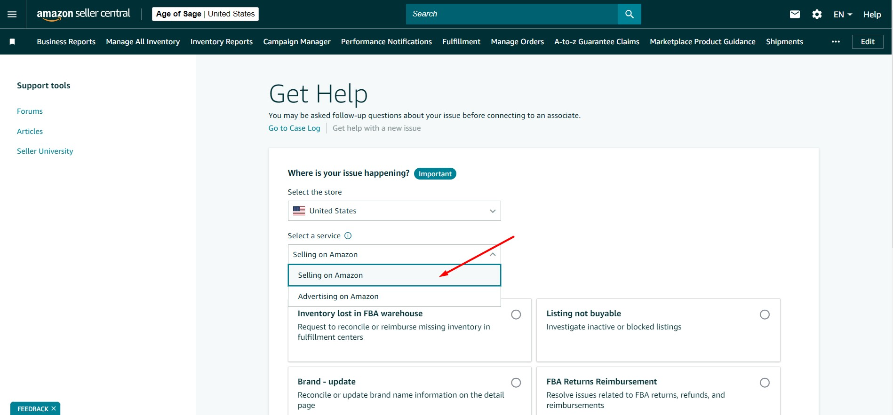
Task: Open Campaign Manager
Action: pyautogui.click(x=297, y=42)
